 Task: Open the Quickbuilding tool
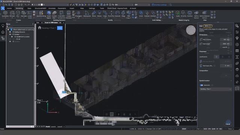pos(41,14)
